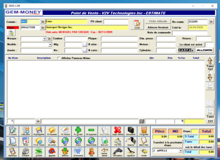Open the Aide help icon
220x160 pixels.
(x=91, y=152)
